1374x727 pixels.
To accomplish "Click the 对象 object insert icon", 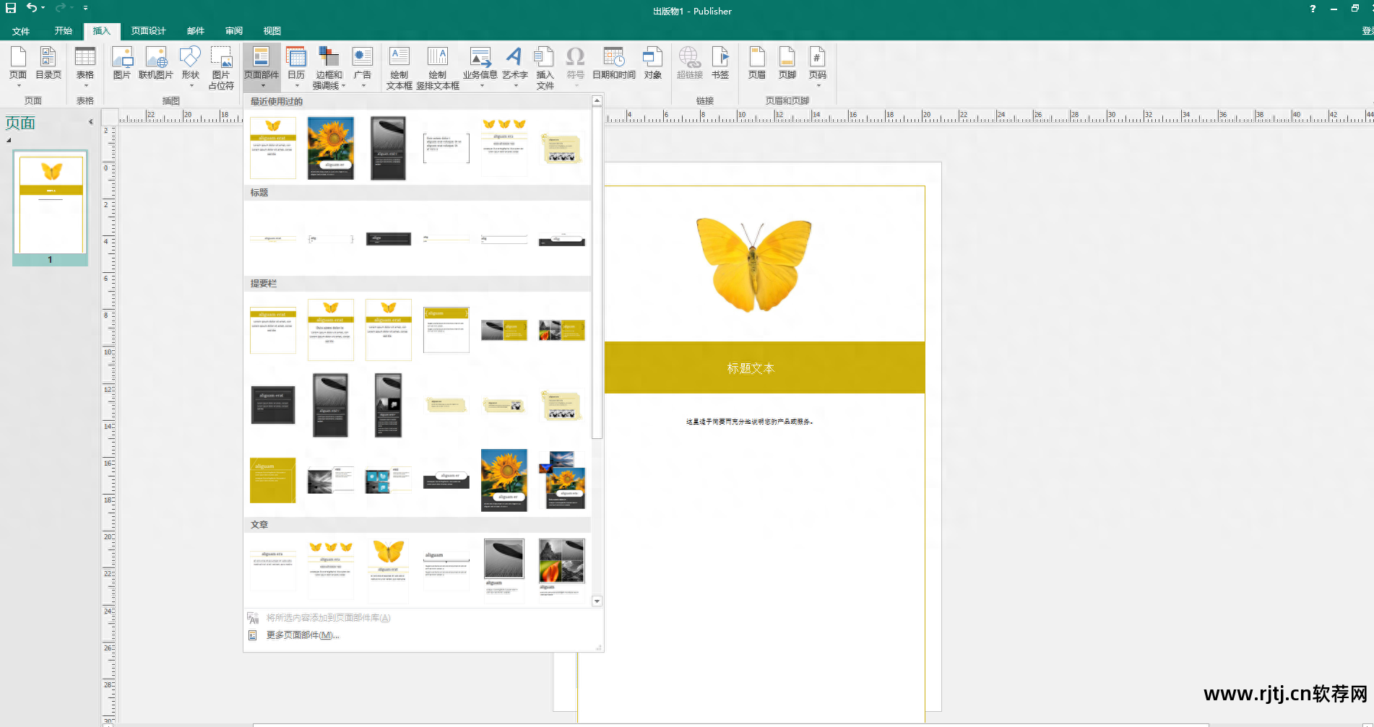I will (x=652, y=64).
